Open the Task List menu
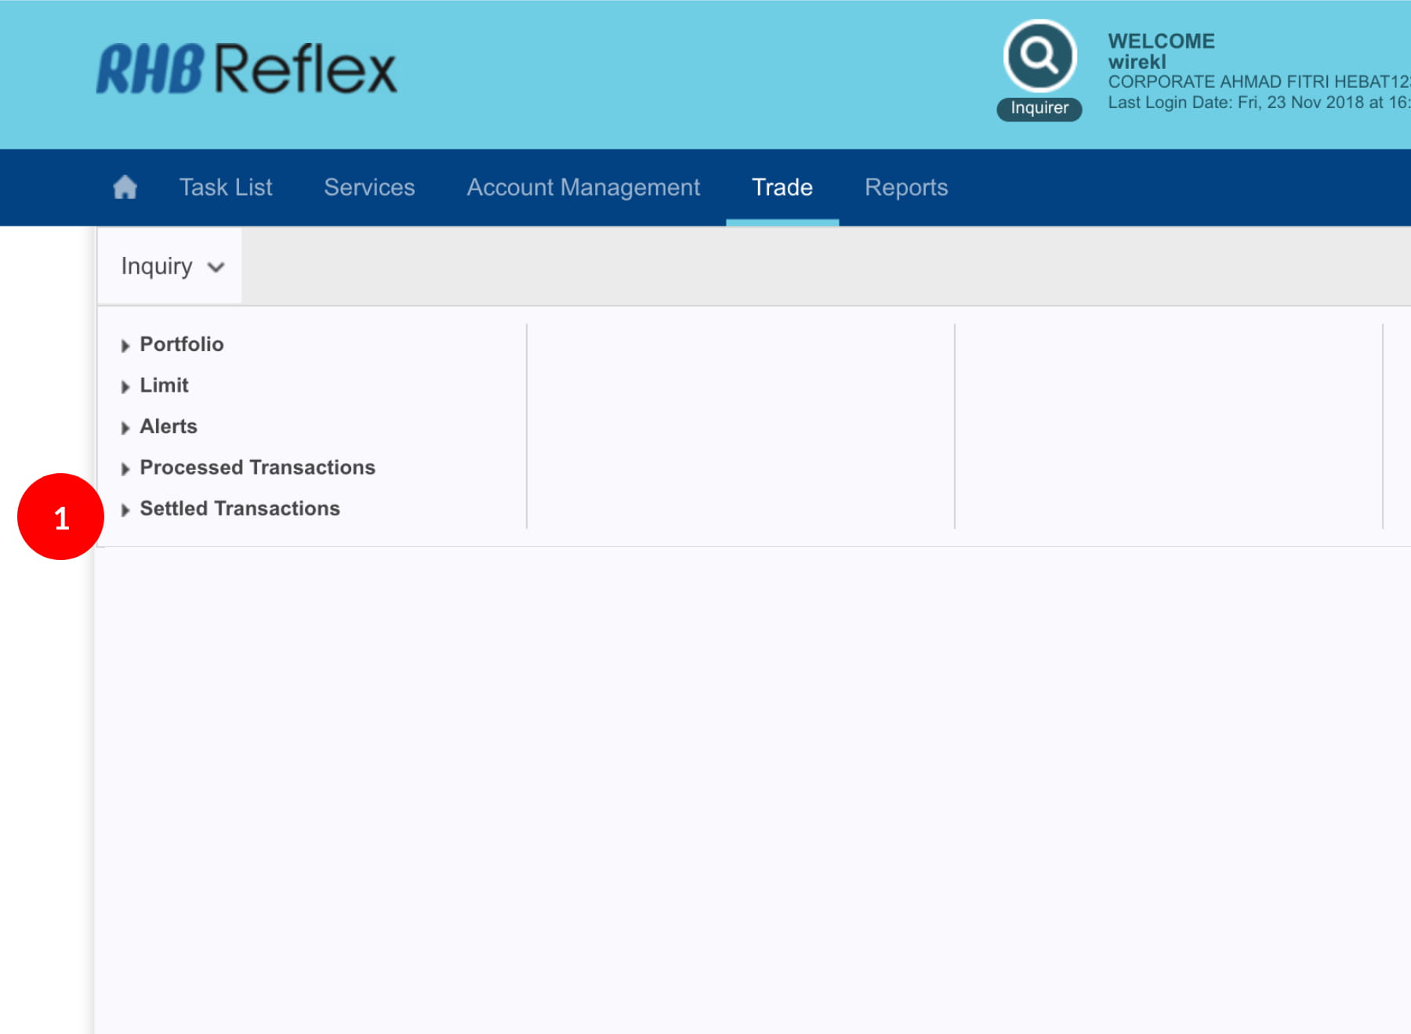 pos(226,187)
